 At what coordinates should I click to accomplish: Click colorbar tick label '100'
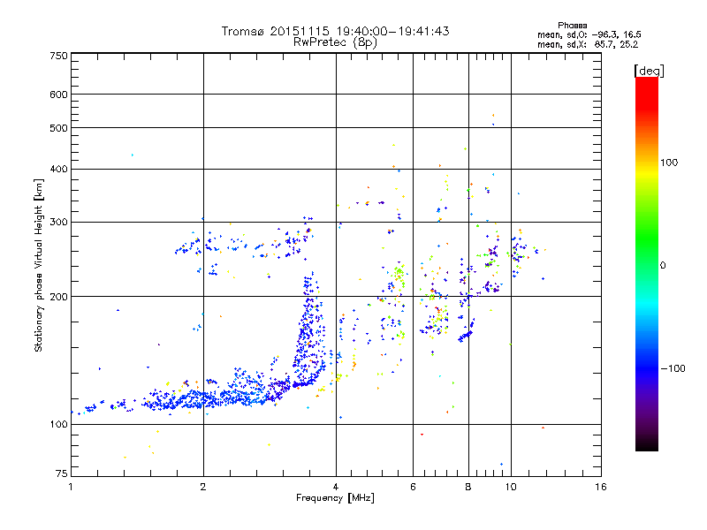pyautogui.click(x=669, y=163)
